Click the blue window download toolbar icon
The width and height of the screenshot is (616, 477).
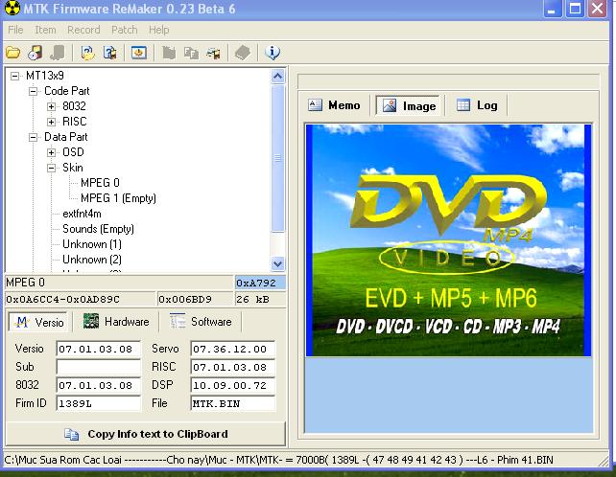(x=139, y=52)
